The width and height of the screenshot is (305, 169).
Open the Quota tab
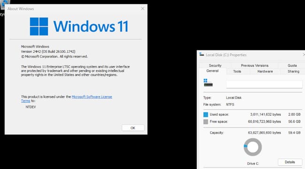coord(292,65)
